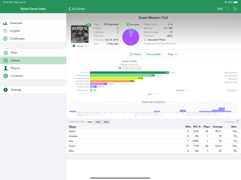Viewport: 241px width, 180px height.
Task: Open Kris's row detail chevron
Action: coord(237,142)
